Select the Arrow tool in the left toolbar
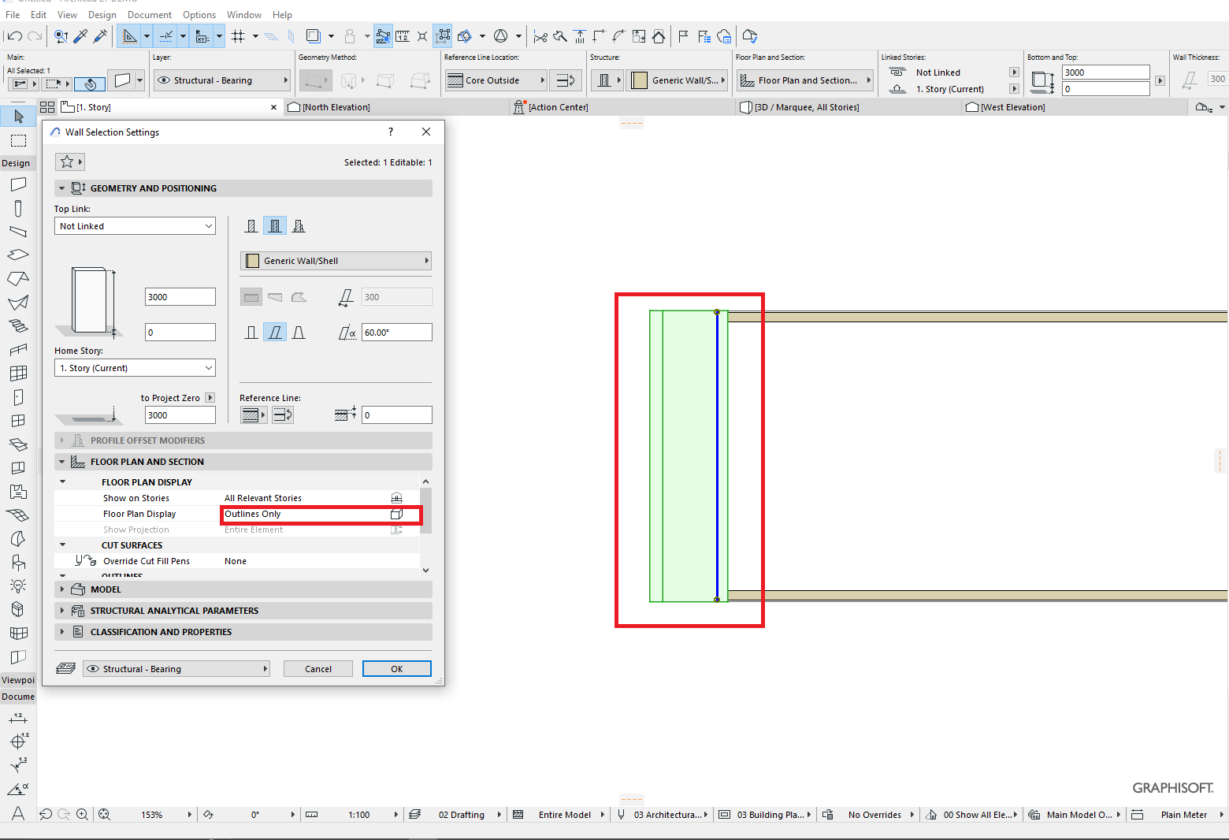The image size is (1229, 840). tap(17, 116)
